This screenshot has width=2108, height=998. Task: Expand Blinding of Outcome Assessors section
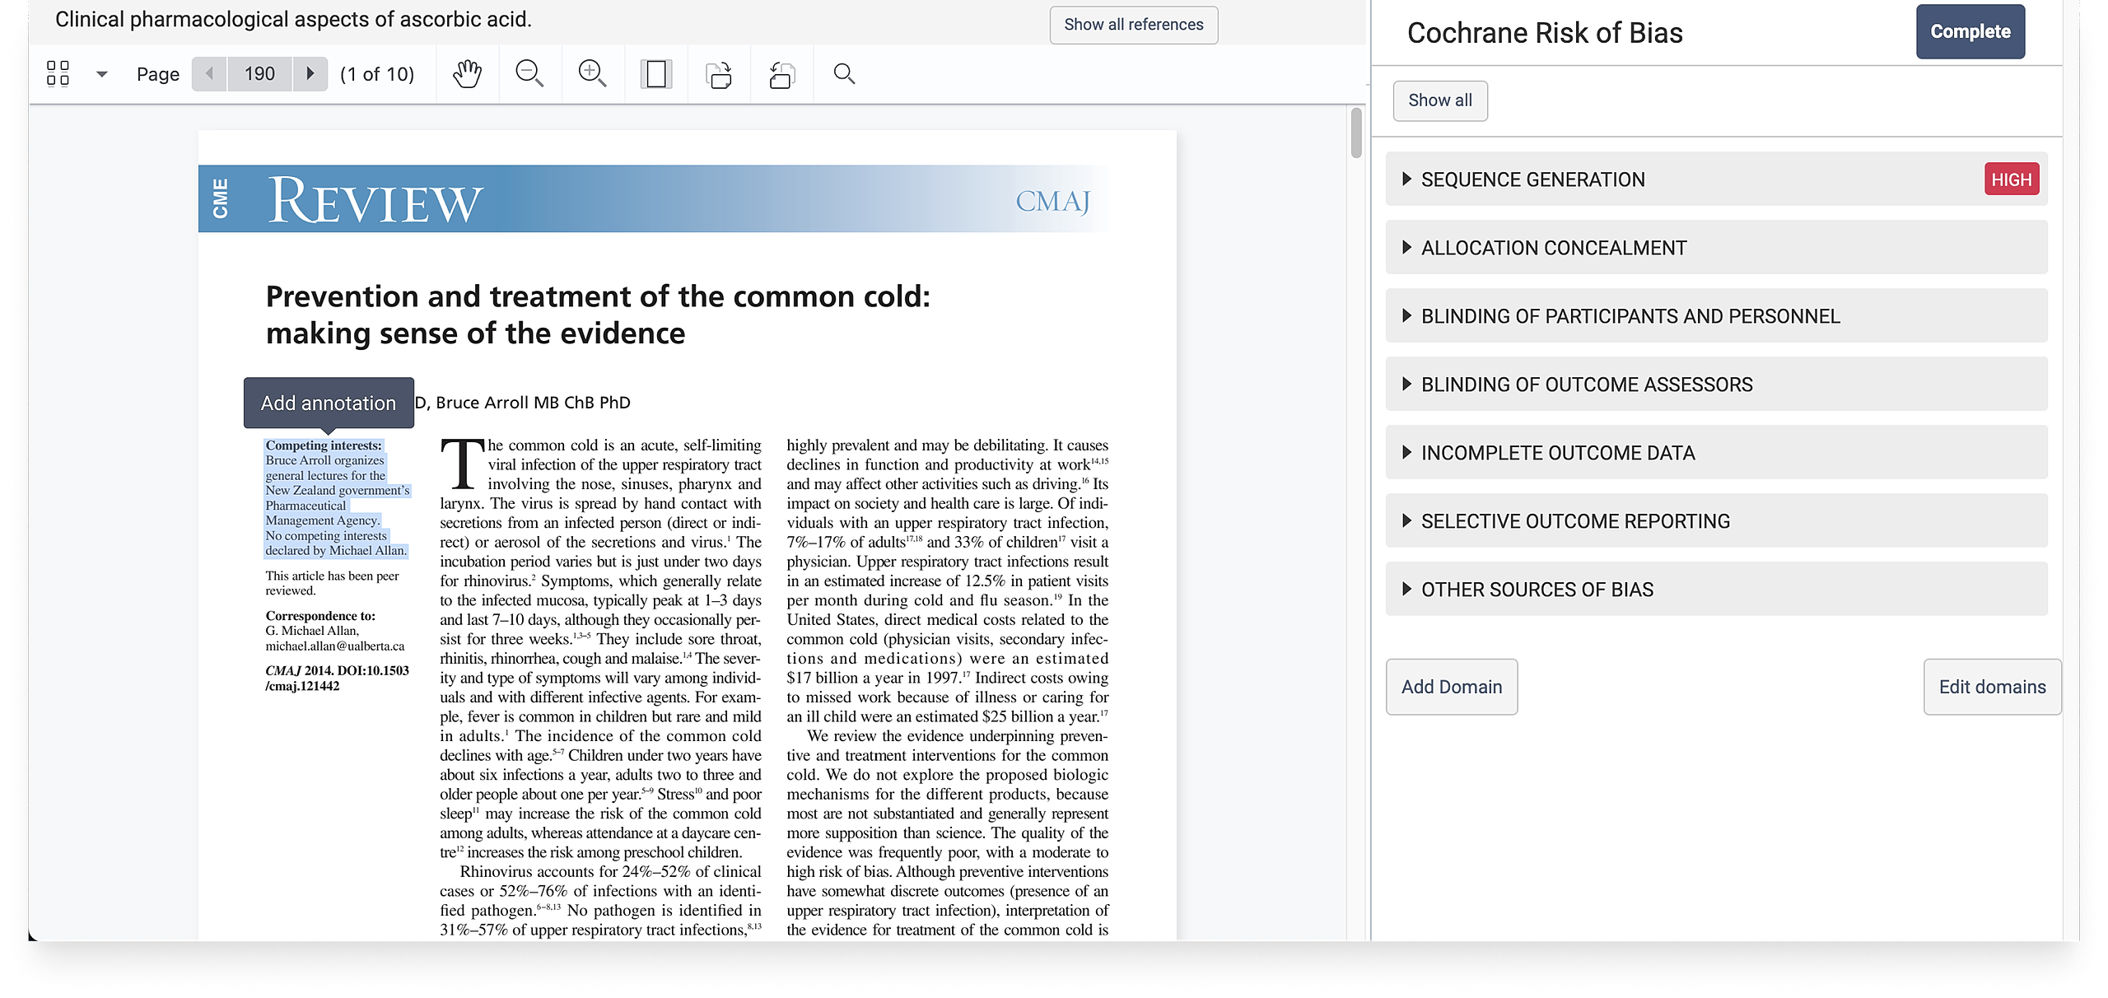pyautogui.click(x=1586, y=385)
